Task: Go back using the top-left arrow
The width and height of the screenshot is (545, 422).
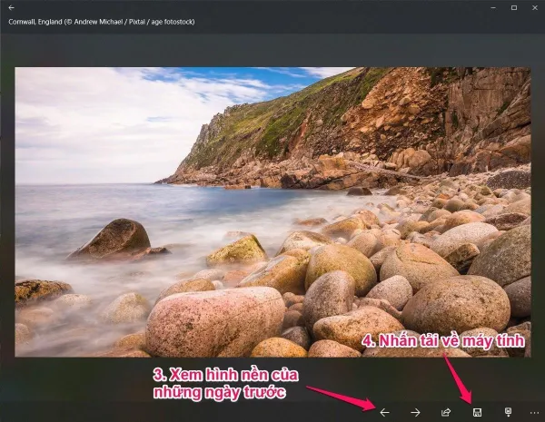Action: tap(12, 7)
